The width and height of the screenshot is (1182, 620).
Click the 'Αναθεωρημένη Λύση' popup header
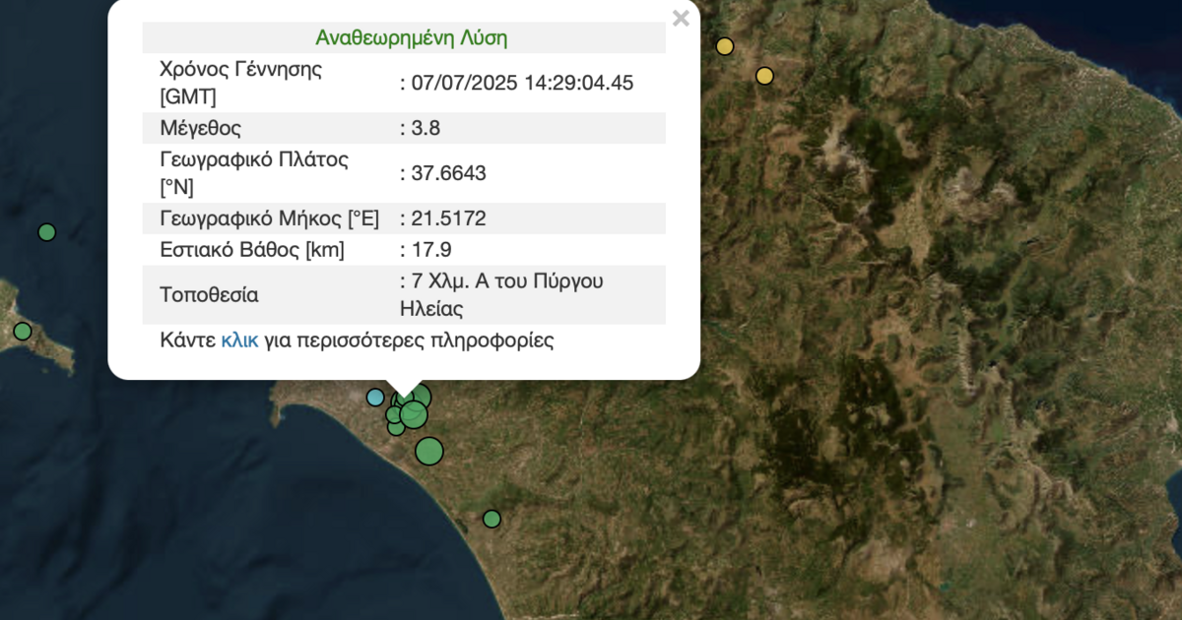click(411, 38)
